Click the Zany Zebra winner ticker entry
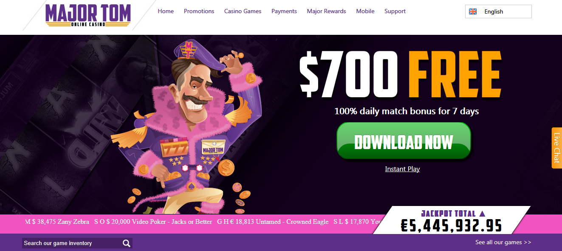The width and height of the screenshot is (562, 251). [x=57, y=222]
